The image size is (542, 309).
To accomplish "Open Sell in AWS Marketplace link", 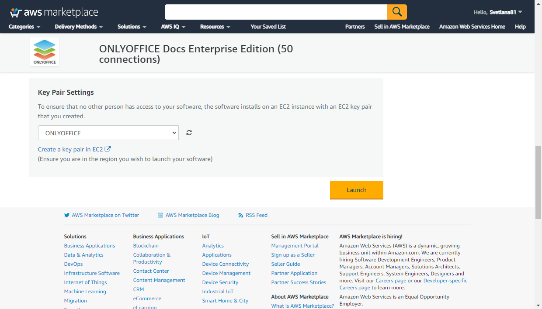I will (x=402, y=27).
